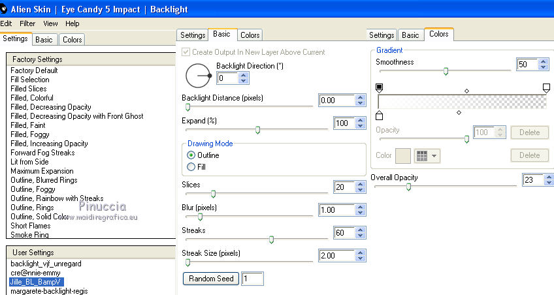
Task: Increase Slices value
Action: [x=361, y=184]
